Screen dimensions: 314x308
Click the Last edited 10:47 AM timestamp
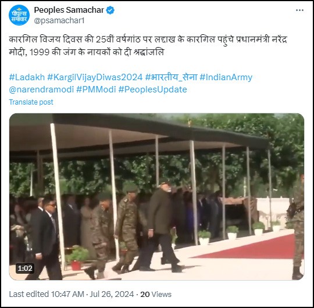tap(47, 294)
